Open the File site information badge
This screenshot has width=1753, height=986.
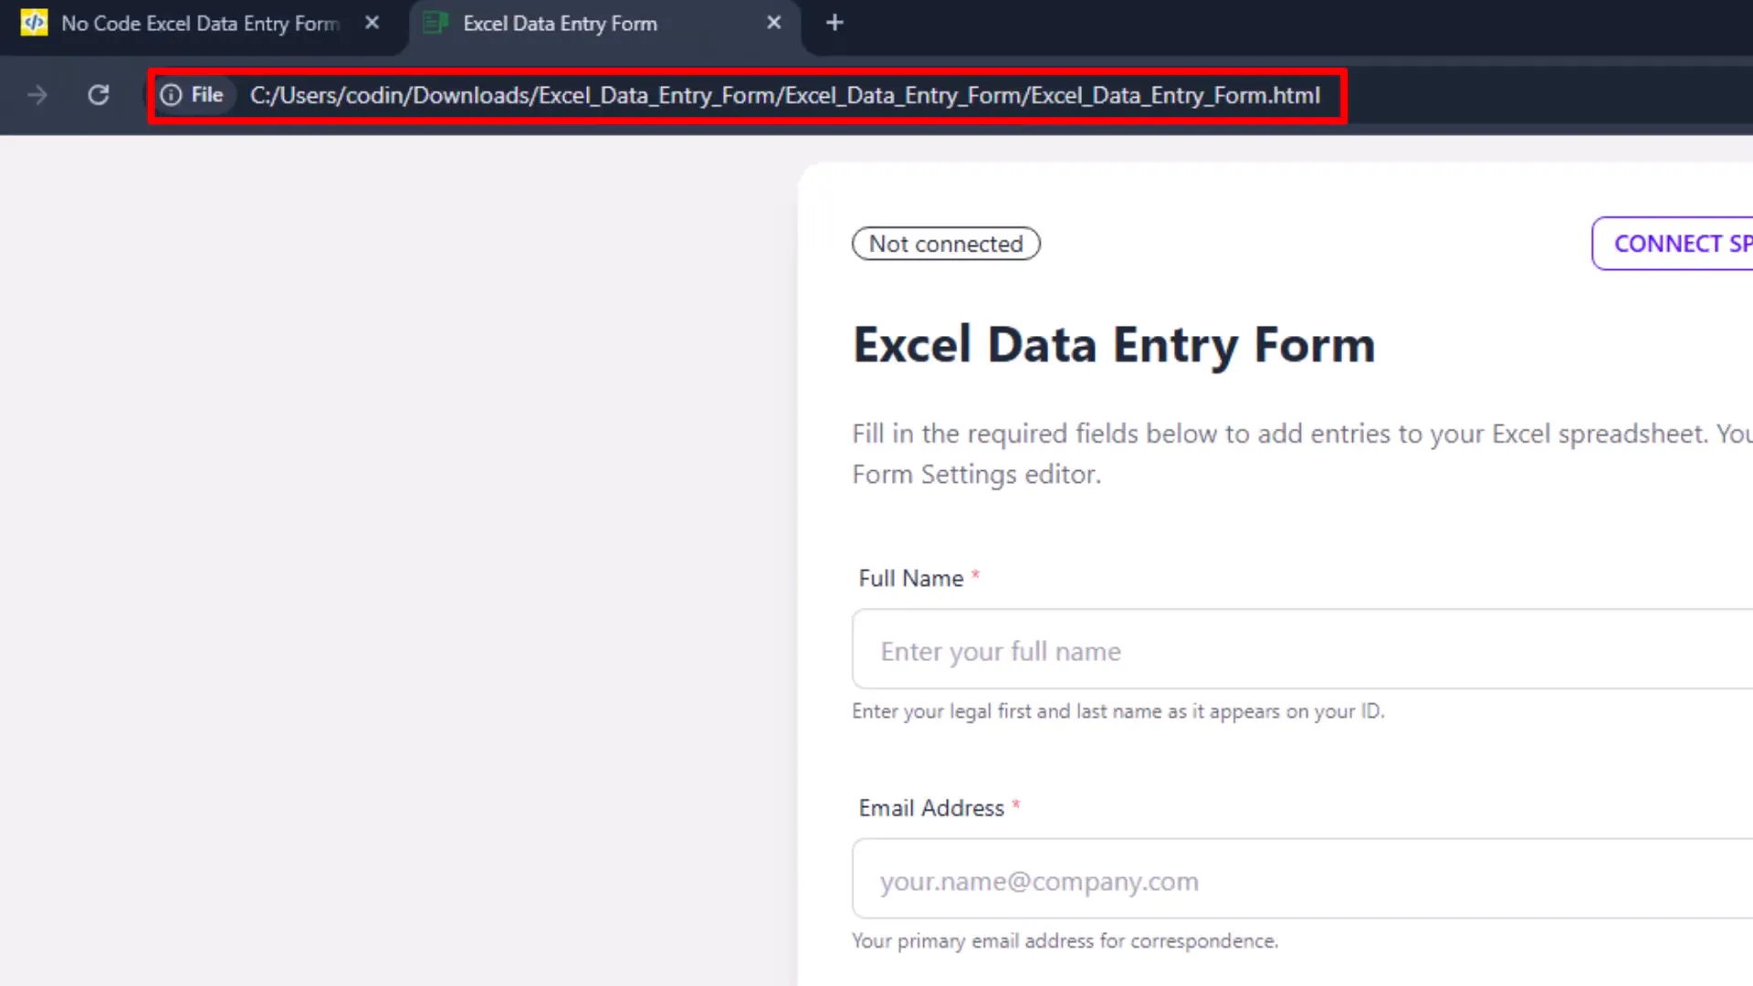[x=194, y=95]
